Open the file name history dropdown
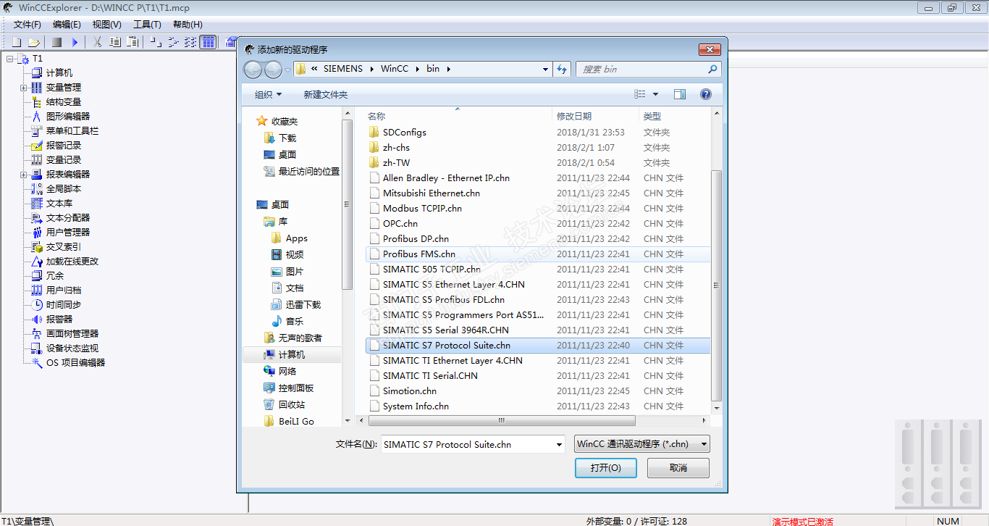This screenshot has width=989, height=526. pos(559,444)
